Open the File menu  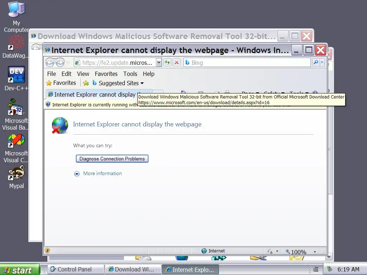click(x=52, y=74)
